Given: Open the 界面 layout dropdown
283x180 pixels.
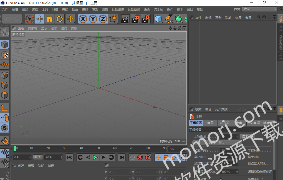Looking at the screenshot, I should [259, 9].
